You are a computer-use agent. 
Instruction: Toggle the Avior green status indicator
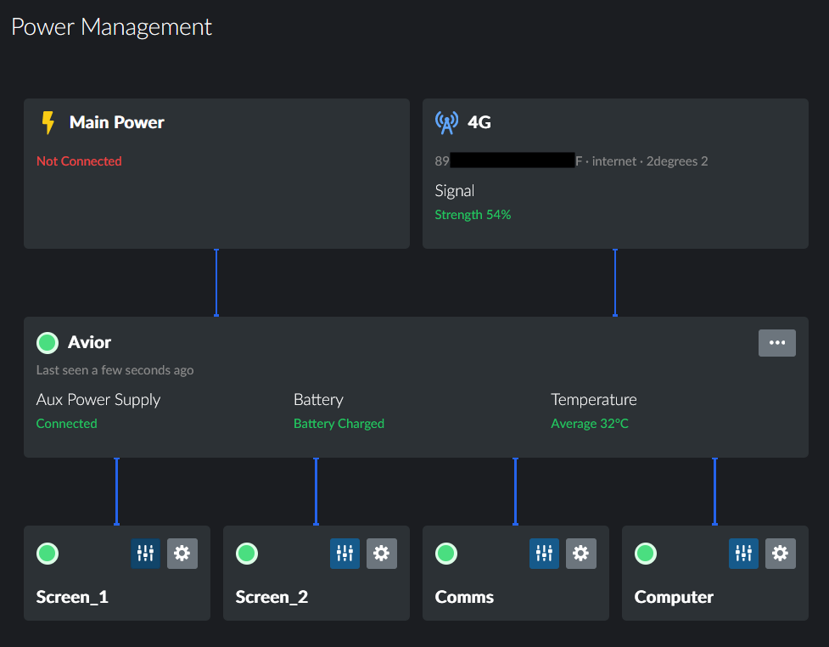[48, 342]
